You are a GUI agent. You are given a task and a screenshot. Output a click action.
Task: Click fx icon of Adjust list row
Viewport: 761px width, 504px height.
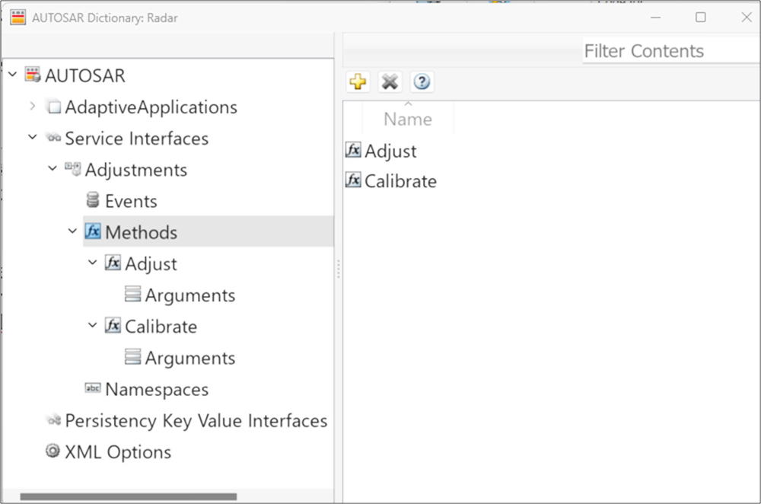click(353, 149)
